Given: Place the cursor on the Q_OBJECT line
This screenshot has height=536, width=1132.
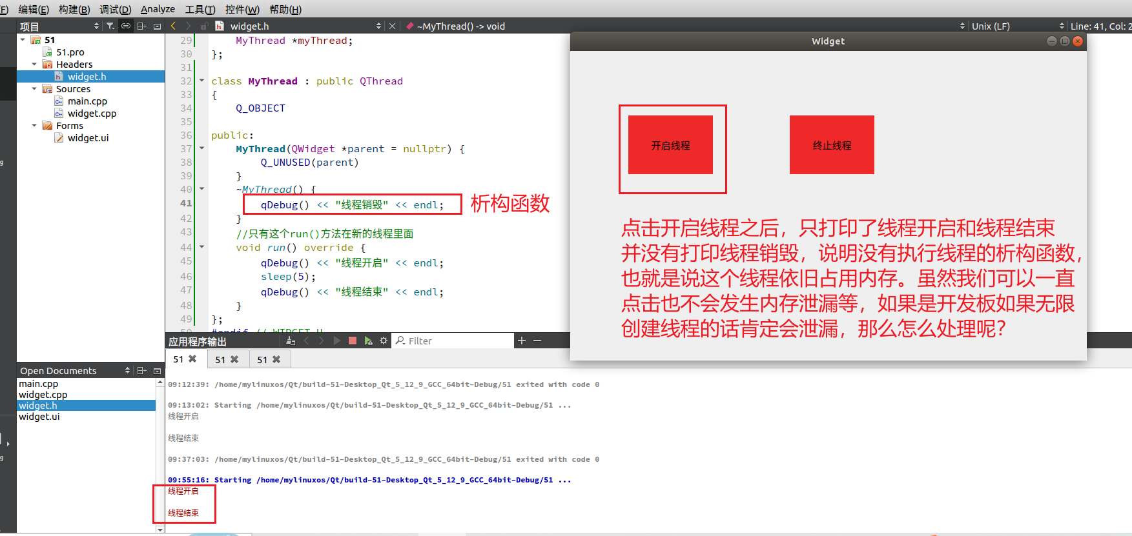Looking at the screenshot, I should point(260,108).
